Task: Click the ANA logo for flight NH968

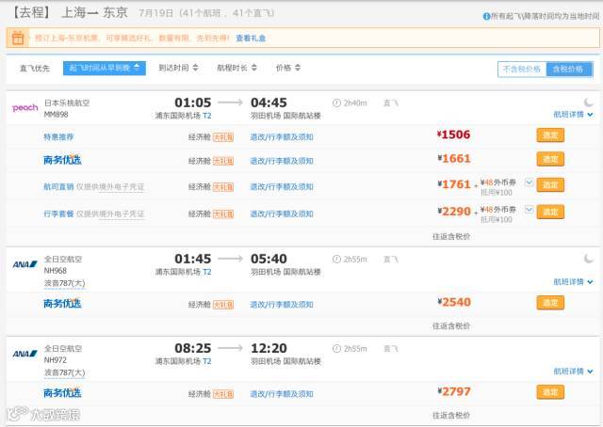Action: tap(25, 264)
